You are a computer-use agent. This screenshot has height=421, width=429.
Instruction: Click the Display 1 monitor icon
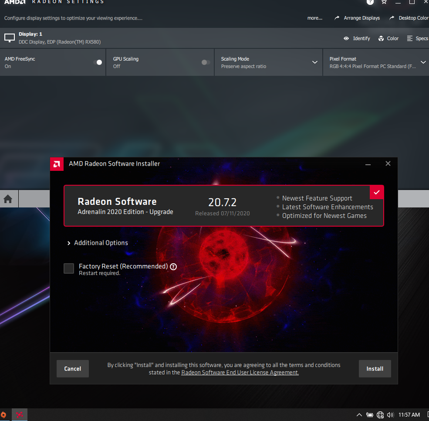[x=10, y=38]
